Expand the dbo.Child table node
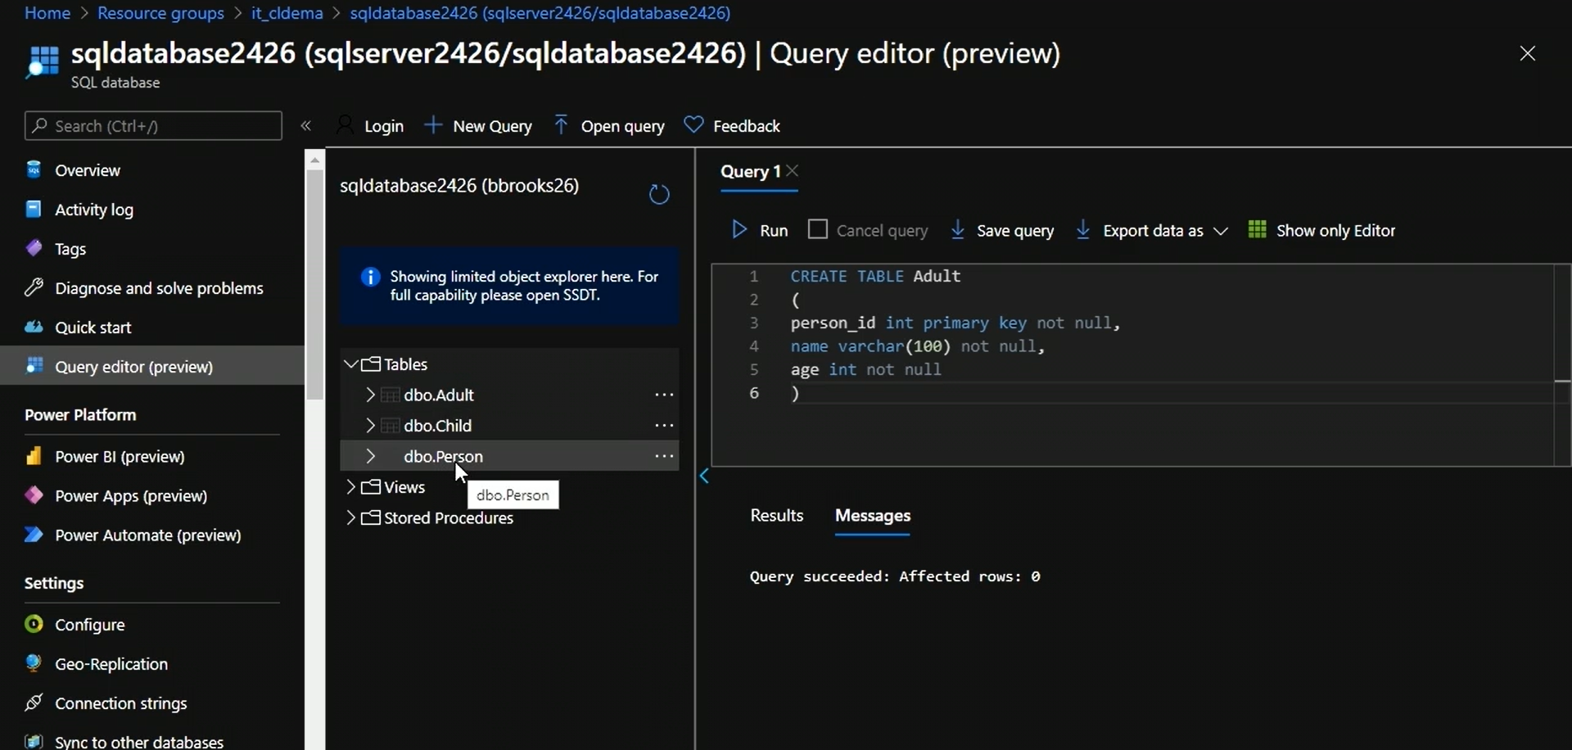The height and width of the screenshot is (750, 1572). click(x=370, y=426)
